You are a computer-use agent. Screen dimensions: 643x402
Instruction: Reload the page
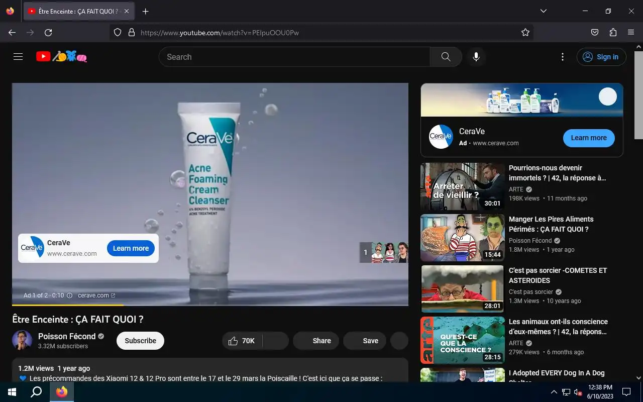click(48, 32)
